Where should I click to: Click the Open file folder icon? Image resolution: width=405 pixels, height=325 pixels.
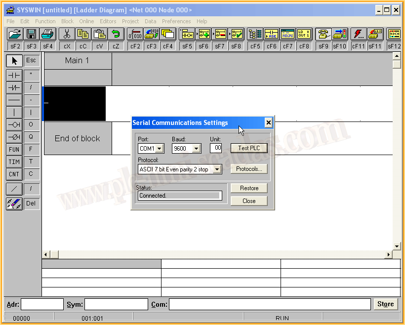(15, 34)
